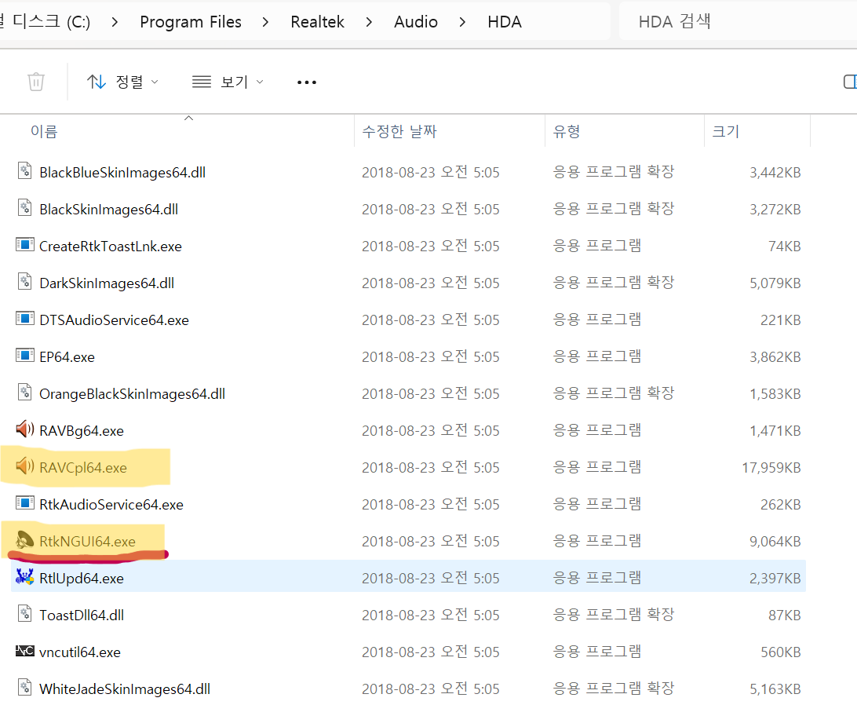857x716 pixels.
Task: Click size value 1,471KB
Action: pyautogui.click(x=775, y=431)
